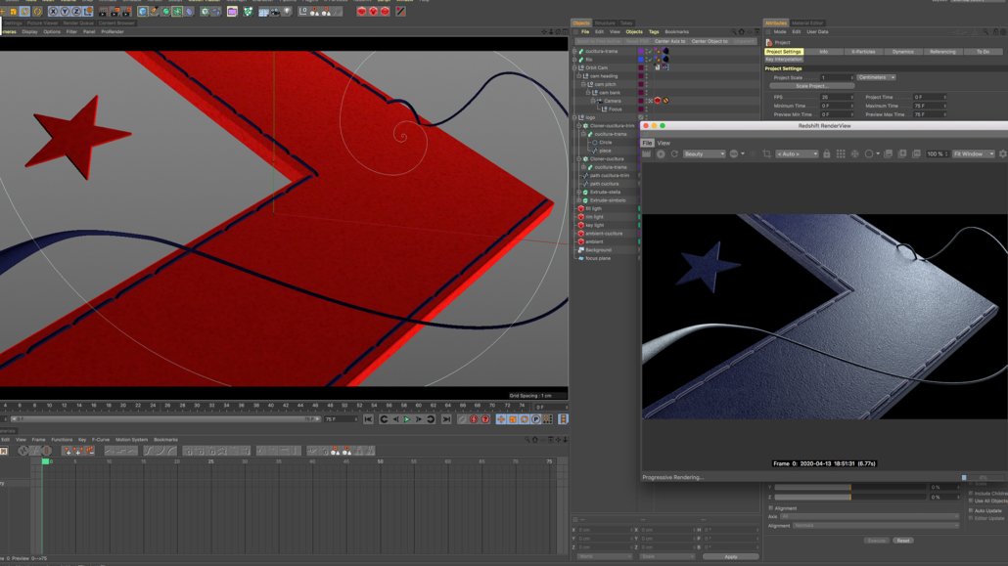Screen dimensions: 1008x566
Task: Click the red Redshift tag on Camera row
Action: pyautogui.click(x=658, y=101)
